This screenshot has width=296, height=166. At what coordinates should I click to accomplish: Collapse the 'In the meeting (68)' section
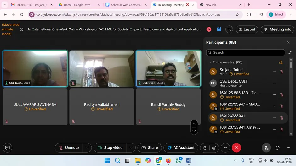(x=211, y=62)
